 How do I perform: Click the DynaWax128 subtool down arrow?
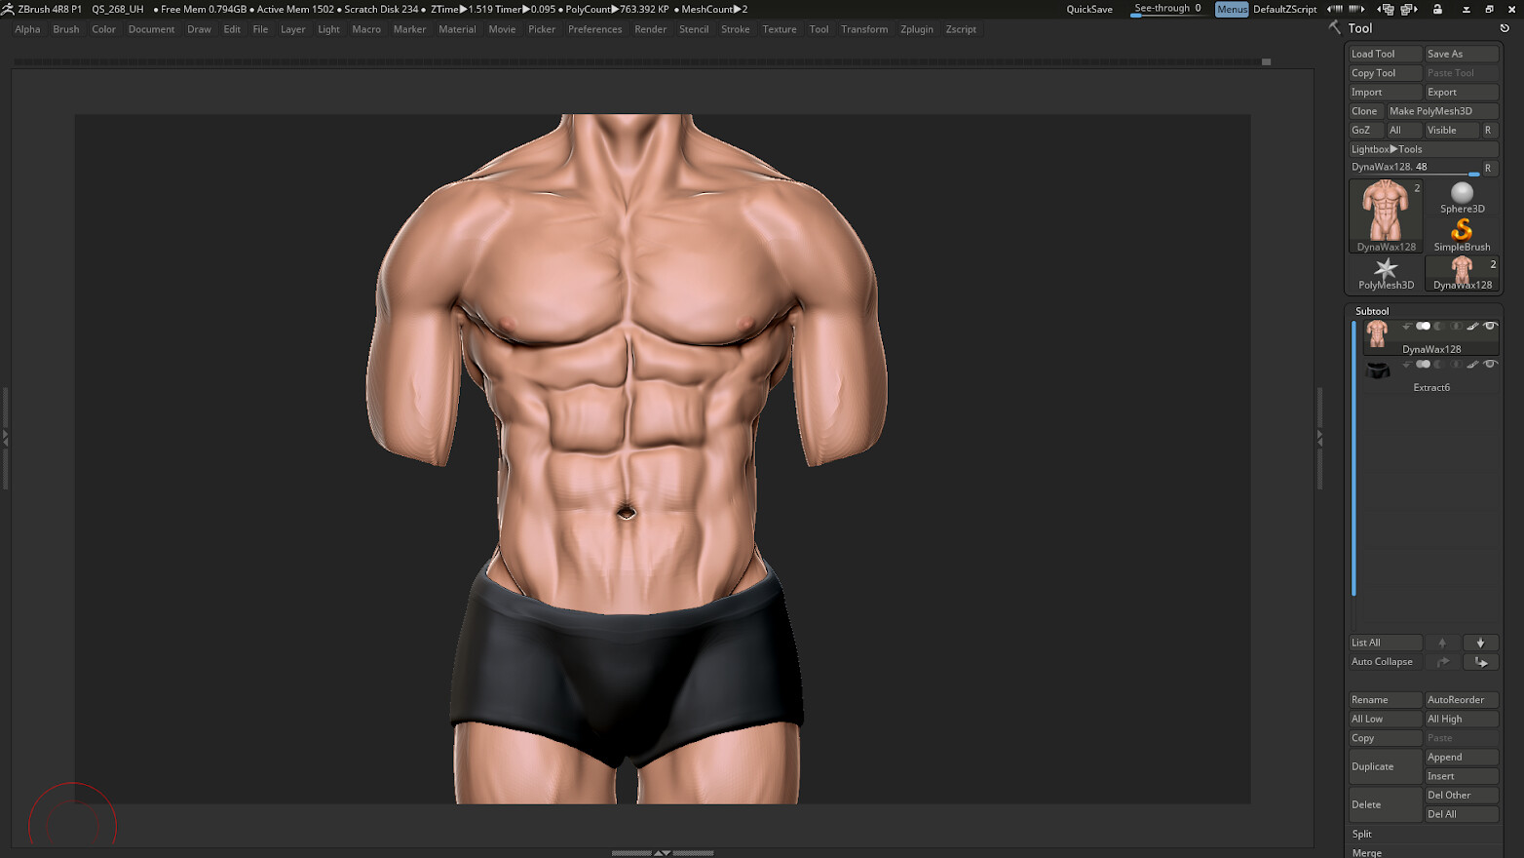coord(1407,327)
